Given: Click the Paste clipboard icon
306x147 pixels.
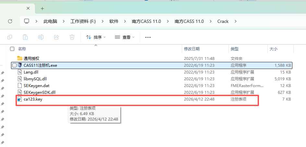Looking at the screenshot, I should [x=25, y=37].
